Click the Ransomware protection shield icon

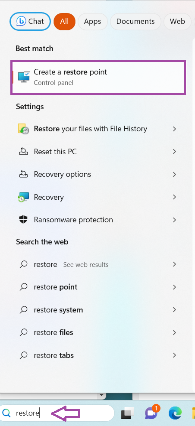tap(24, 220)
